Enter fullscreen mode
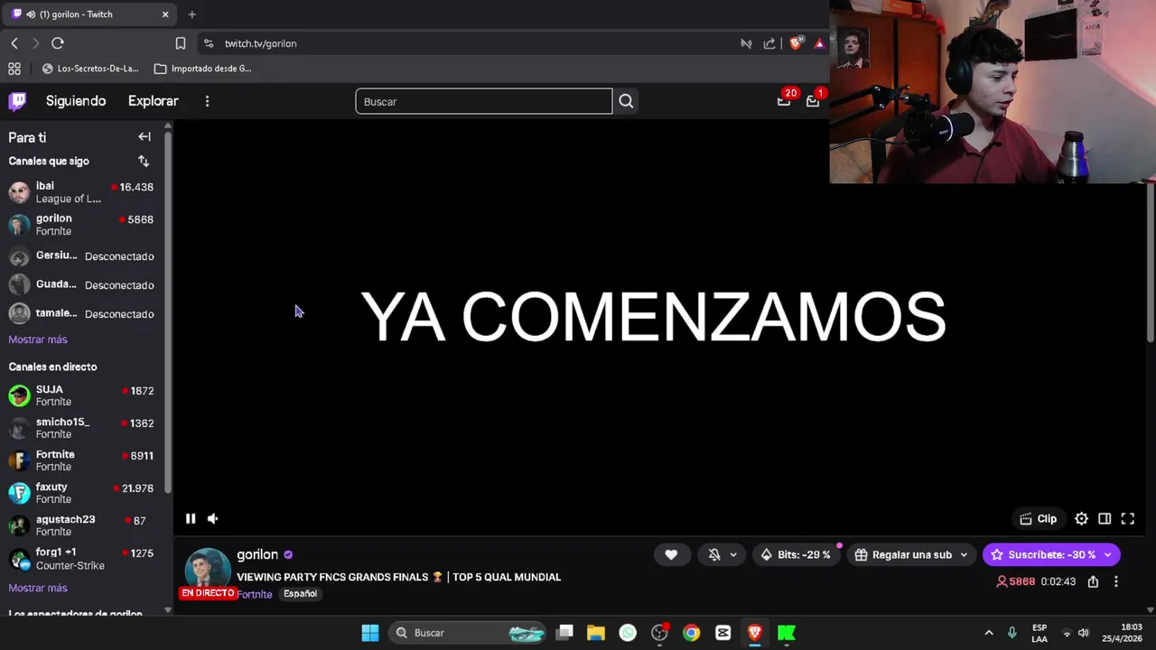 (x=1128, y=518)
